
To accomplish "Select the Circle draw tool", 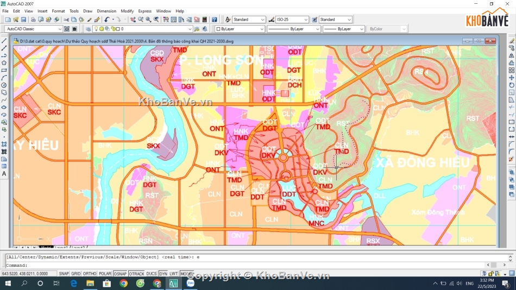I will [x=4, y=85].
